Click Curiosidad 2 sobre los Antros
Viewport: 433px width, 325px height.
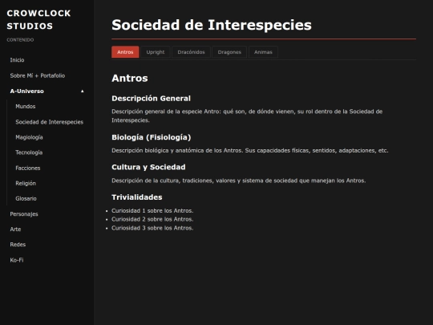(152, 219)
